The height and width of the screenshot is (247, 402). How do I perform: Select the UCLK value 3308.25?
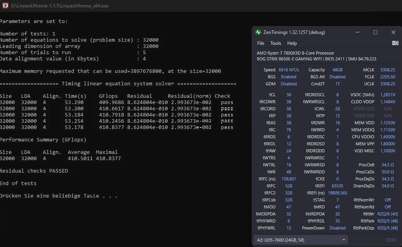point(388,84)
